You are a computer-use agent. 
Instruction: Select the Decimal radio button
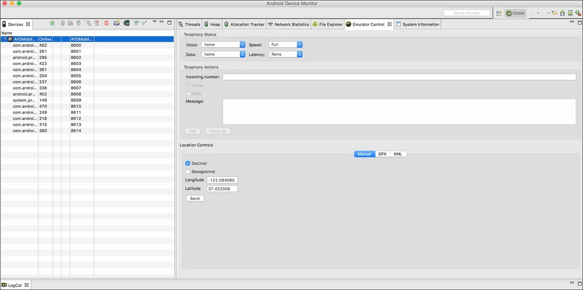(188, 164)
